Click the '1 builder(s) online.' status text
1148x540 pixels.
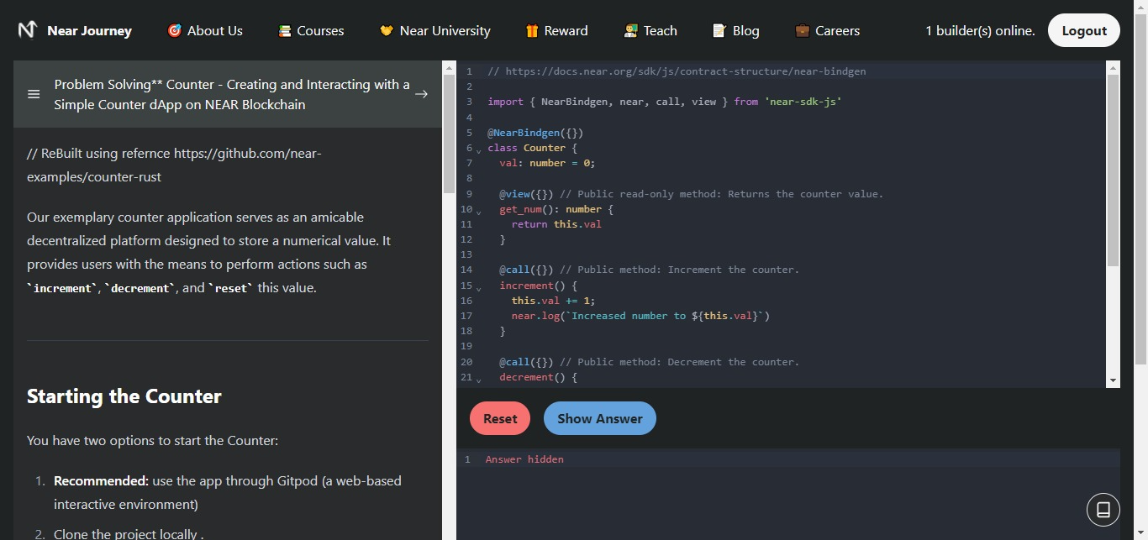pos(980,31)
